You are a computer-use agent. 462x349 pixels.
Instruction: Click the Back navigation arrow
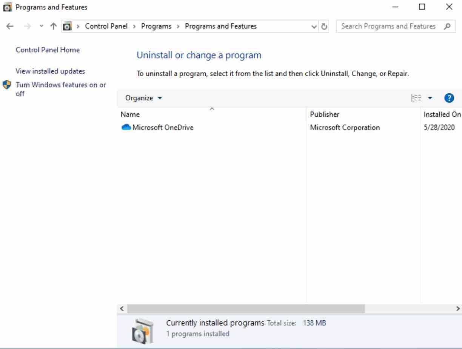[x=11, y=26]
